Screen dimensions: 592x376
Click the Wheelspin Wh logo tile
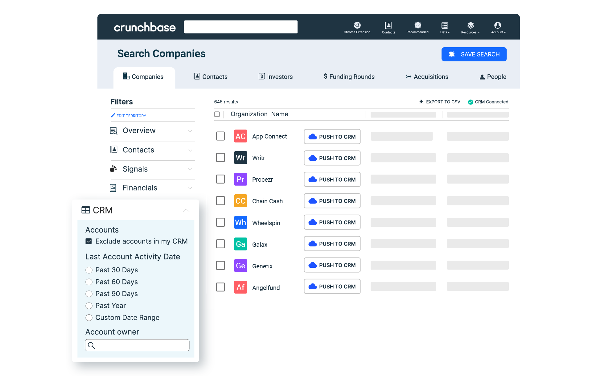point(240,222)
